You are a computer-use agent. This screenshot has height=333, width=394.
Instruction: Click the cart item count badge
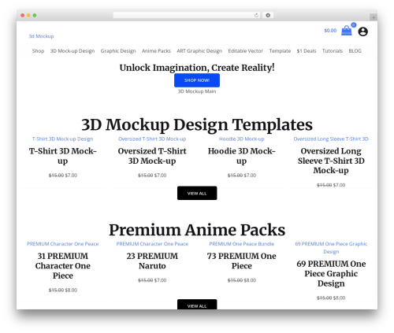pyautogui.click(x=354, y=25)
